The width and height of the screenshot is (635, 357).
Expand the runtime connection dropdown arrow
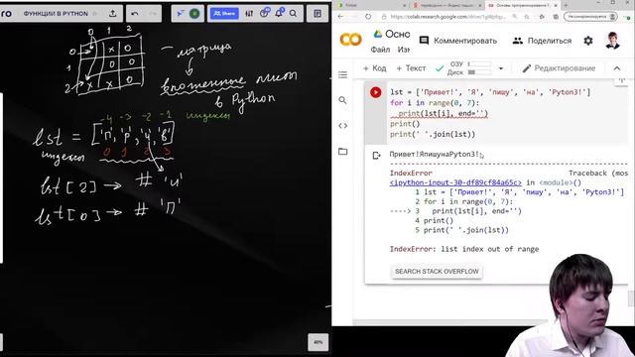click(x=501, y=68)
